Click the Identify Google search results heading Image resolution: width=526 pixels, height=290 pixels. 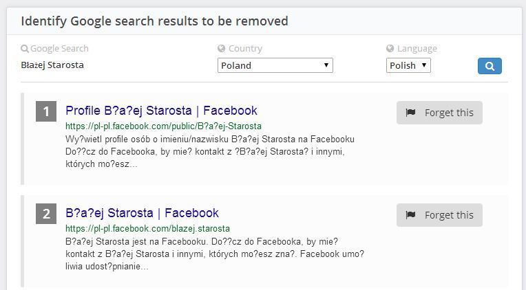[x=154, y=21]
